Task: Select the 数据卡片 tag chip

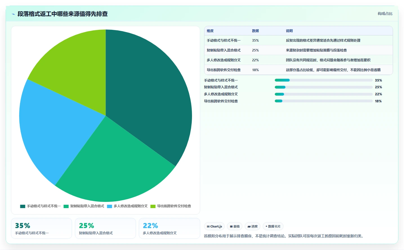Action: point(273,226)
